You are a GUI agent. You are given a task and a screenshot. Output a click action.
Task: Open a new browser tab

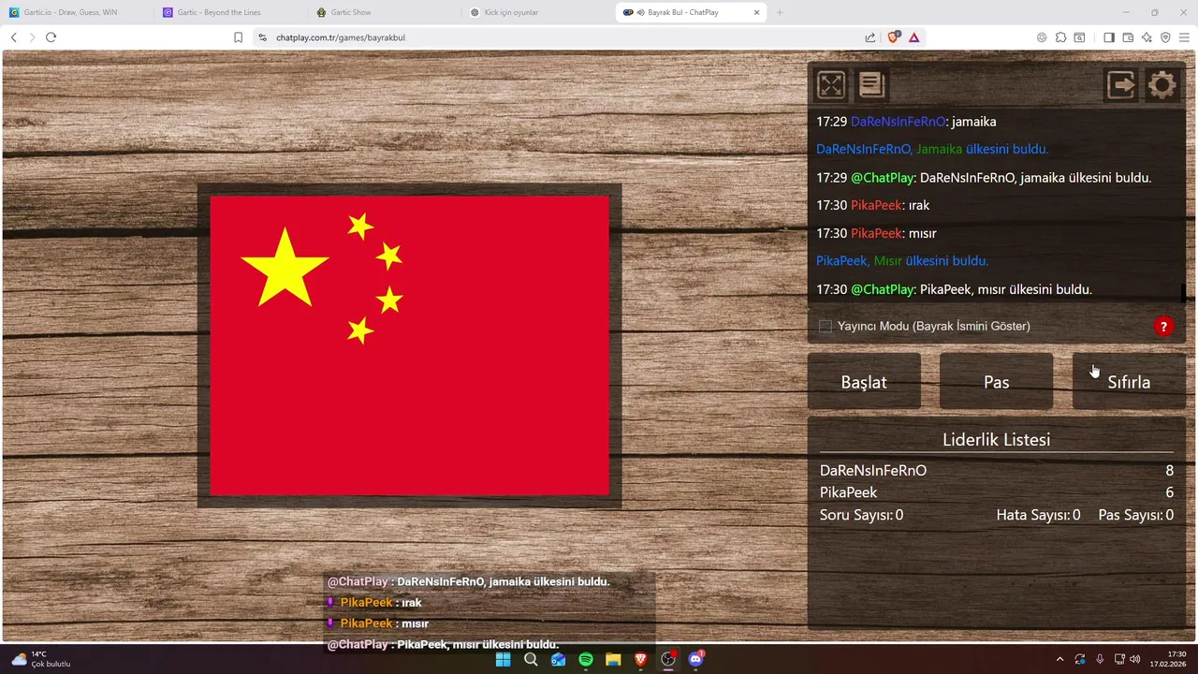click(x=780, y=12)
